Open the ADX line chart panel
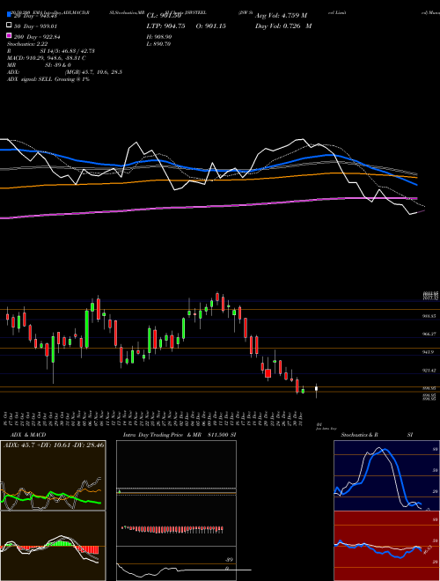 coord(53,475)
